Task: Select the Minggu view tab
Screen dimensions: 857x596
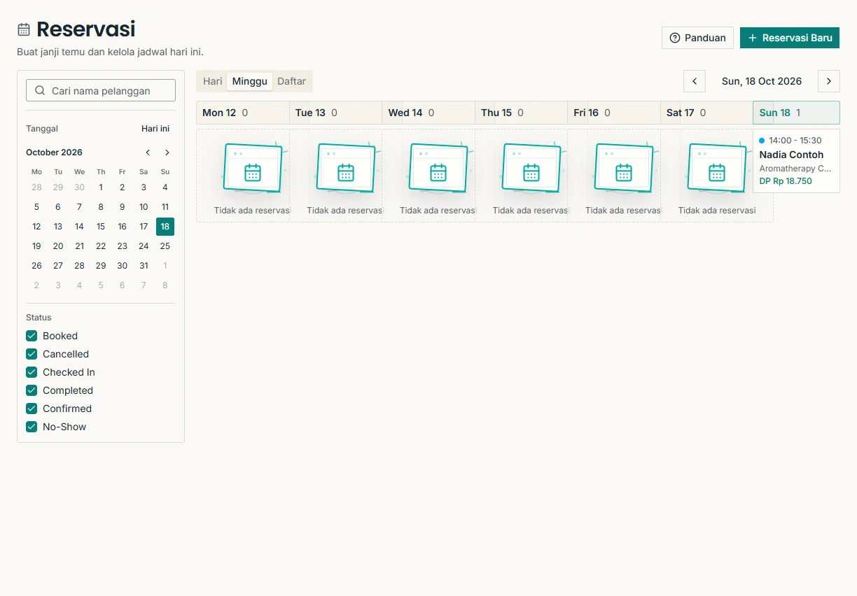Action: [250, 81]
